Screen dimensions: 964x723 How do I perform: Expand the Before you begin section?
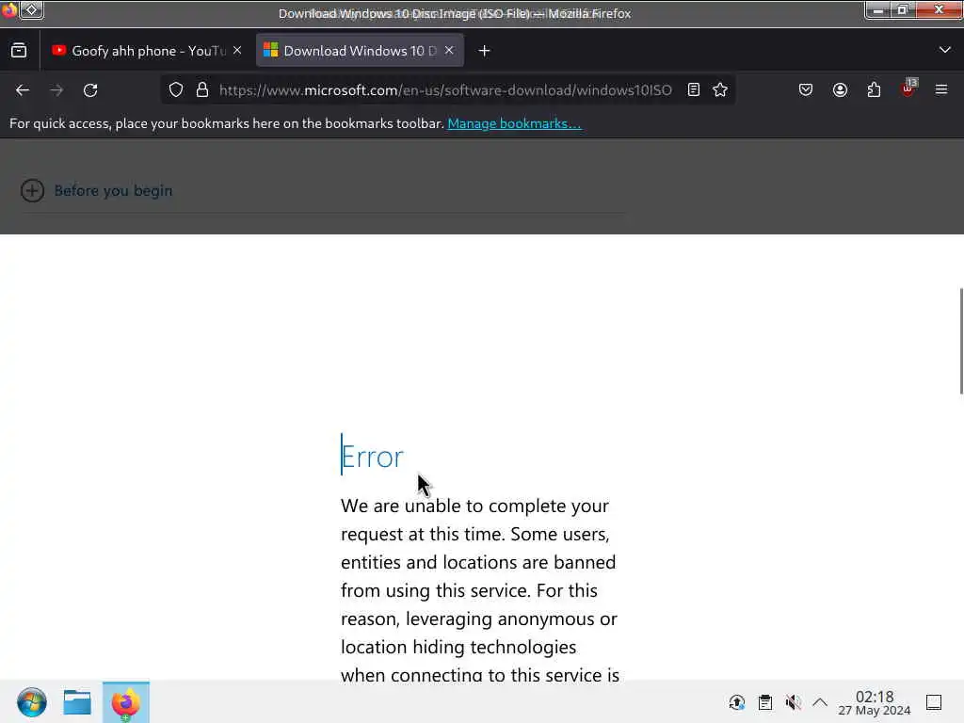(x=97, y=190)
